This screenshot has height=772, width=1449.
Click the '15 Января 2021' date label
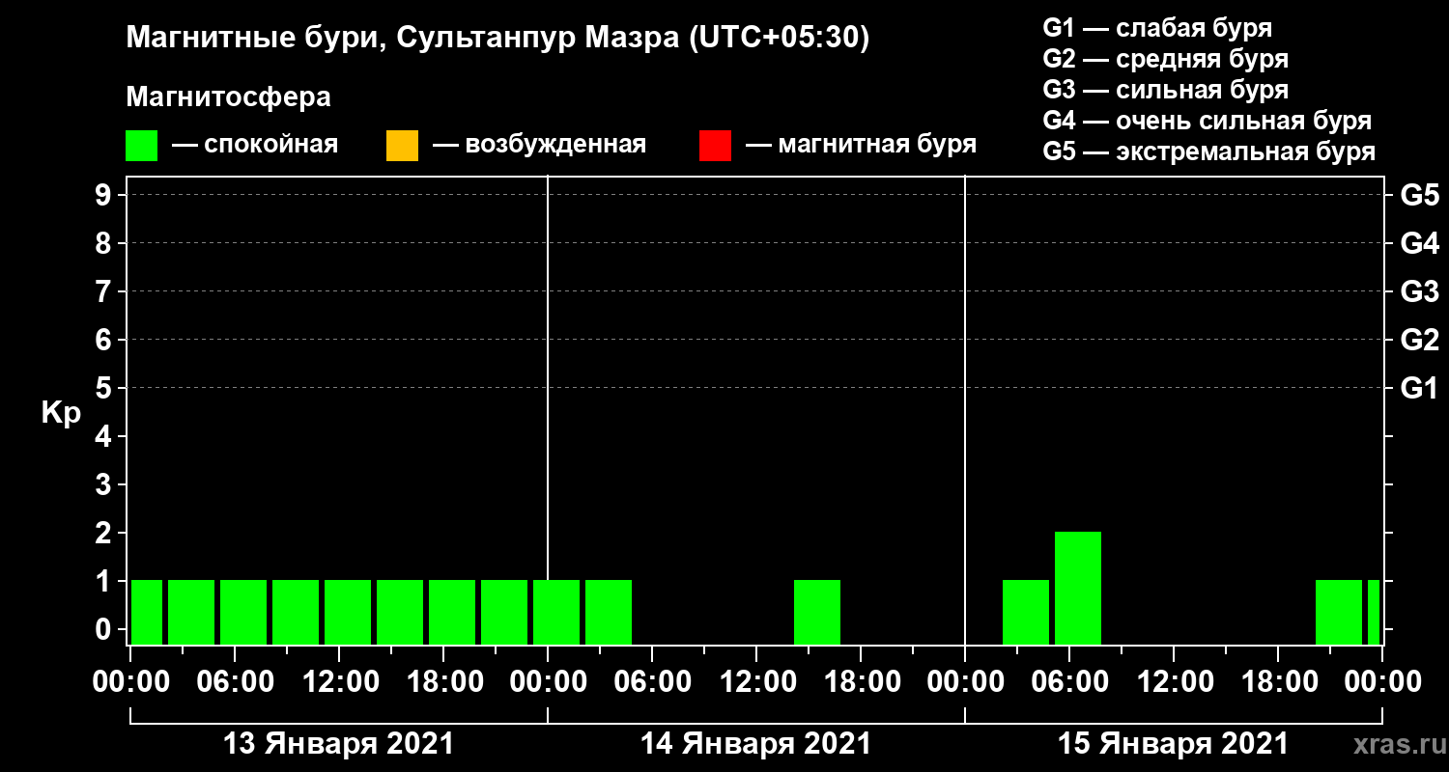(x=1173, y=744)
